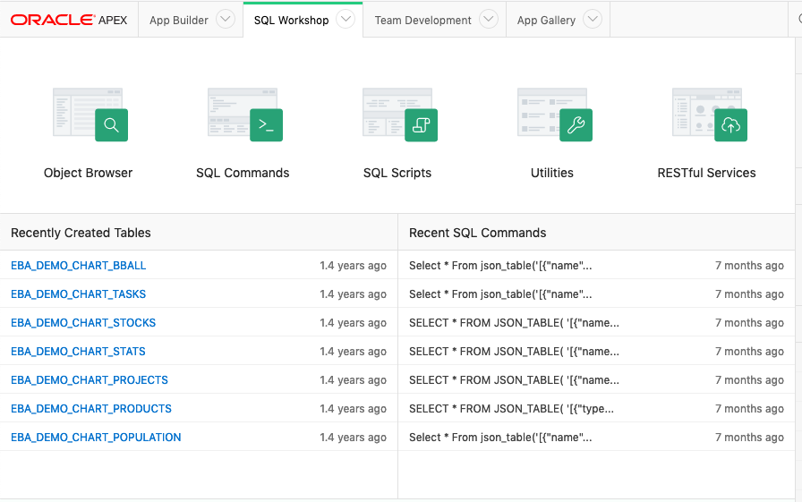Expand the App Builder dropdown arrow
The height and width of the screenshot is (502, 802).
click(x=226, y=20)
